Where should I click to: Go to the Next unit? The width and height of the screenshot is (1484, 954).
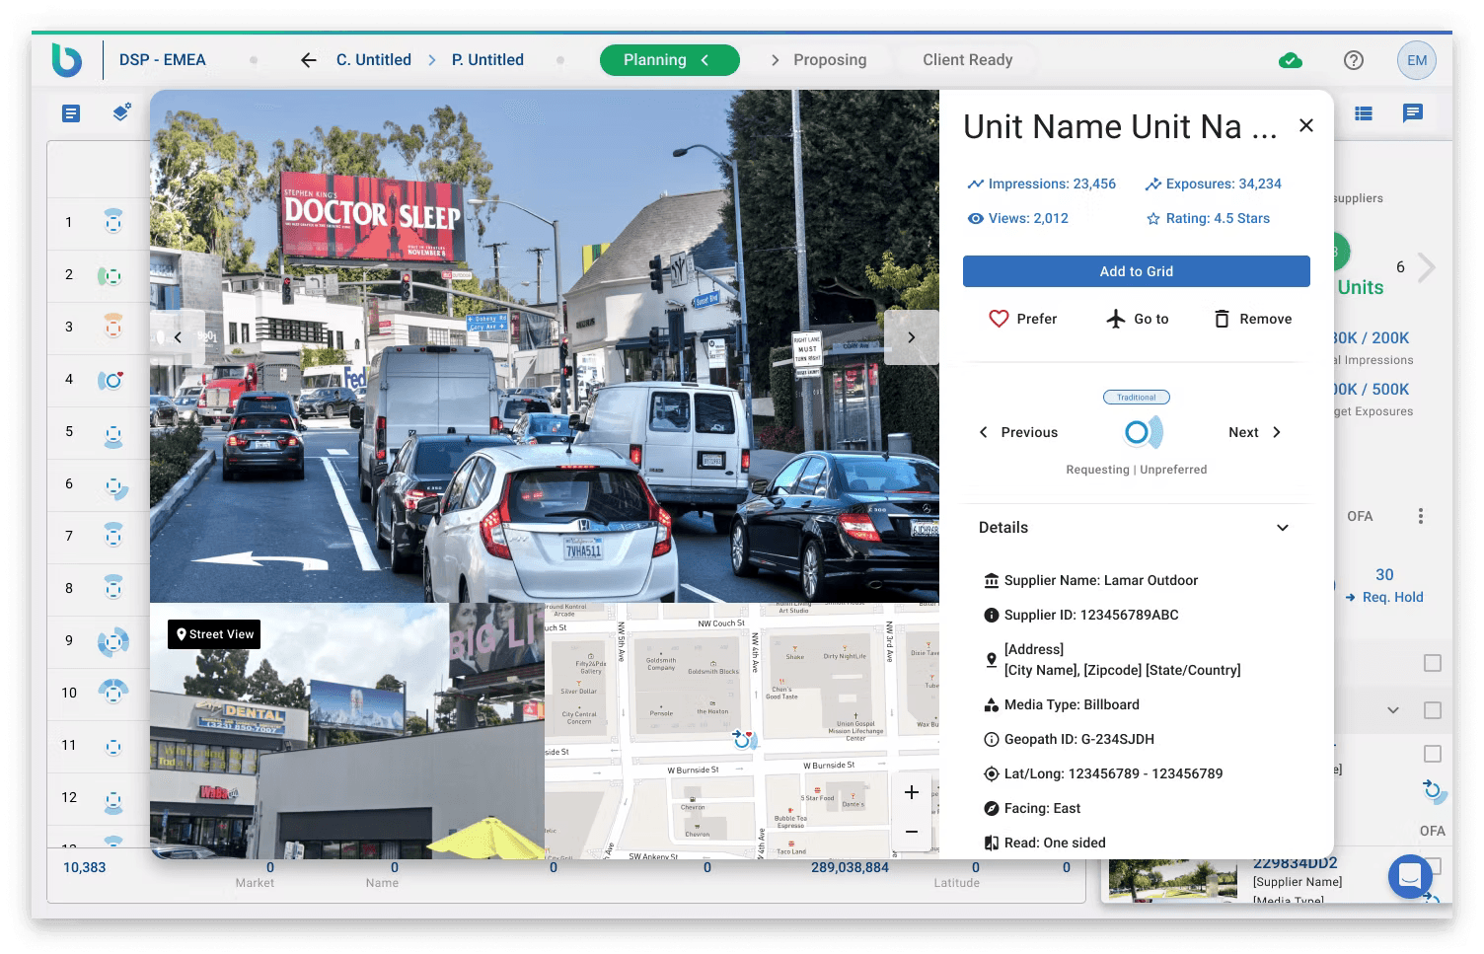tap(1255, 432)
